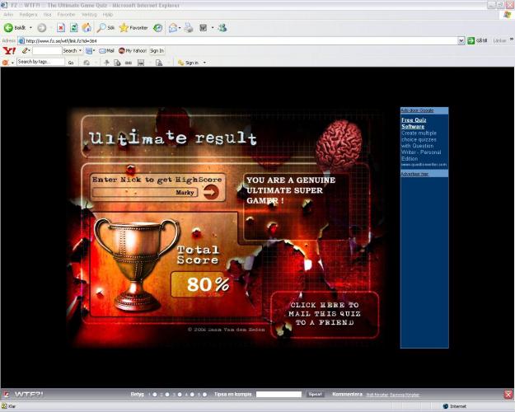The height and width of the screenshot is (412, 515).
Task: Refresh the page with the toolbar icon
Action: click(73, 27)
